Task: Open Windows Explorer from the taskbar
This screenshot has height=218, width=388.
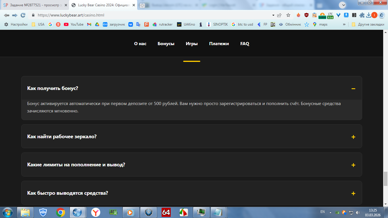Action: (25, 212)
